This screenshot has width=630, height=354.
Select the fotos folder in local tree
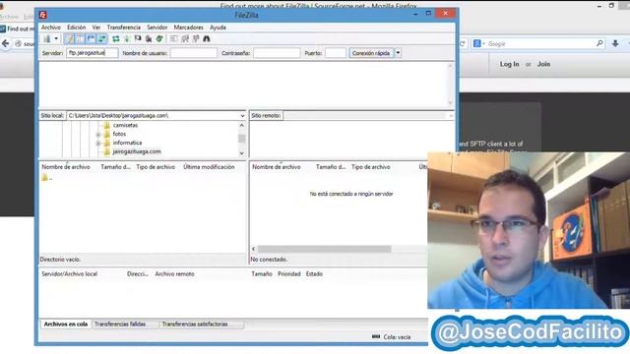pyautogui.click(x=119, y=134)
